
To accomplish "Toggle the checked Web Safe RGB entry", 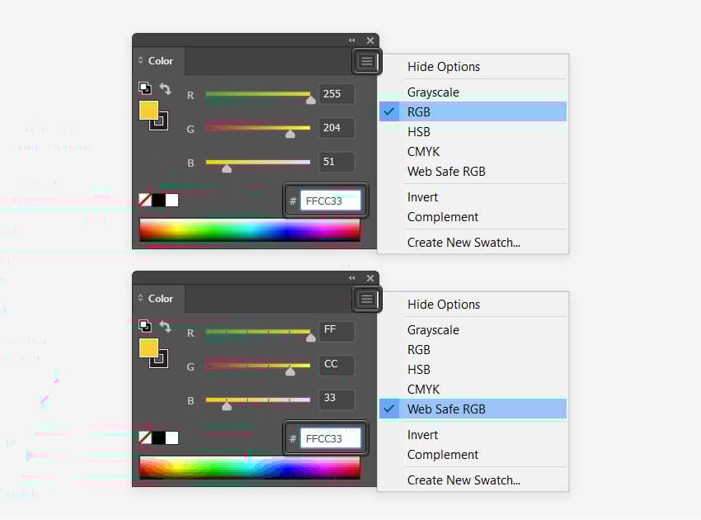I will click(446, 409).
